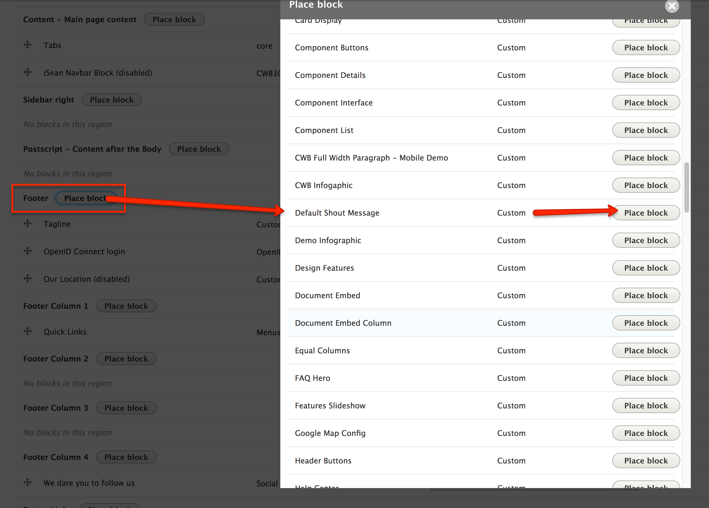Place the Component Buttons block
This screenshot has width=709, height=508.
click(x=646, y=47)
